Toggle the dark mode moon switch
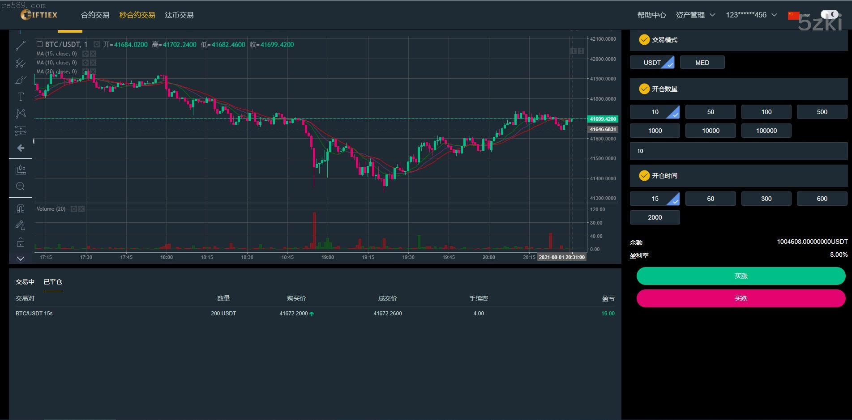 click(829, 15)
